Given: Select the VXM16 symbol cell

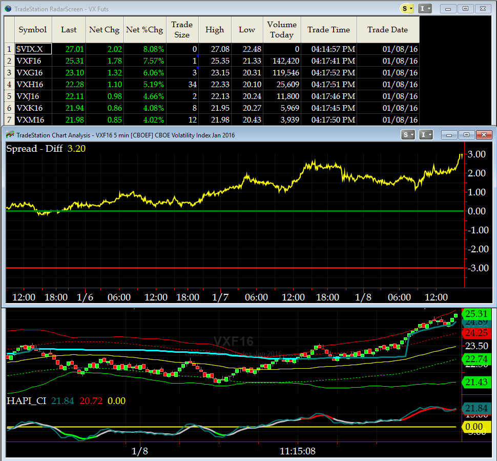Looking at the screenshot, I should click(x=33, y=119).
